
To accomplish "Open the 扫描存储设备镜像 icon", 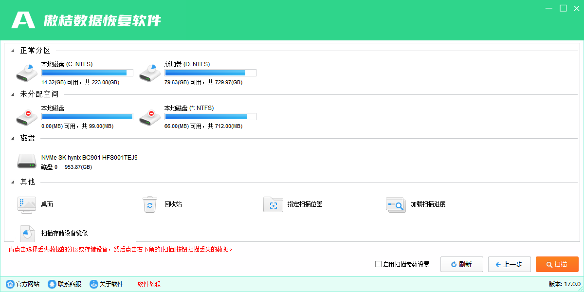I will coord(27,233).
